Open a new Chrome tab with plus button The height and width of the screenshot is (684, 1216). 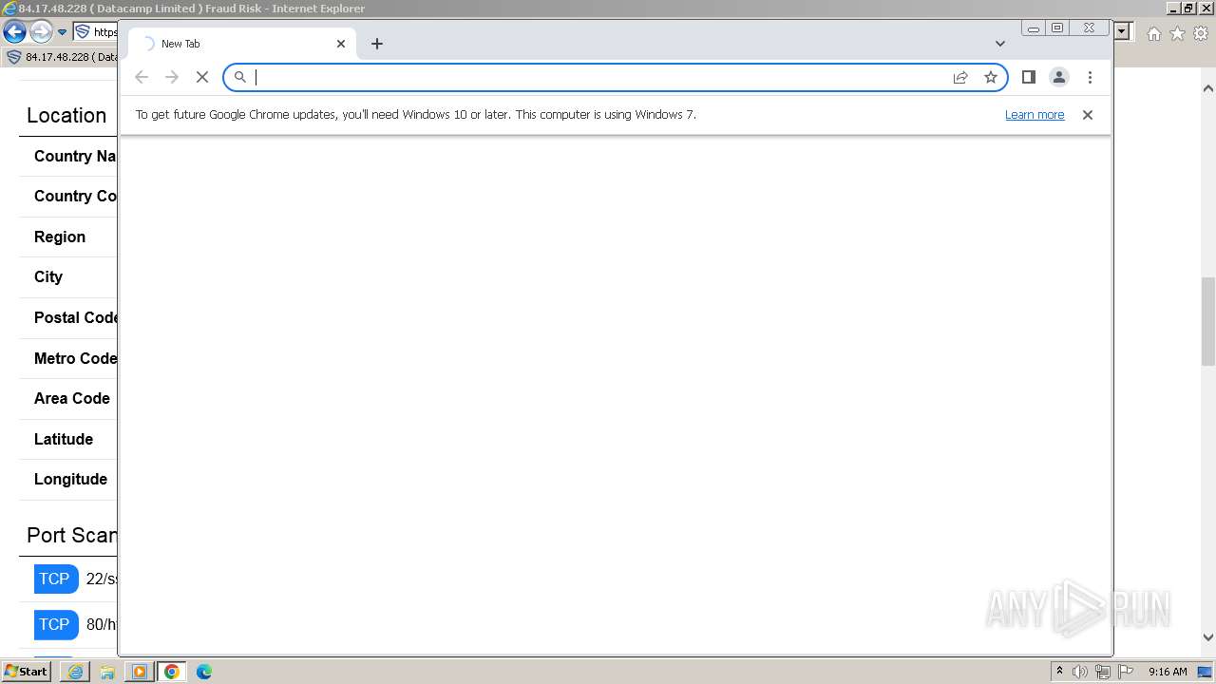pos(377,44)
